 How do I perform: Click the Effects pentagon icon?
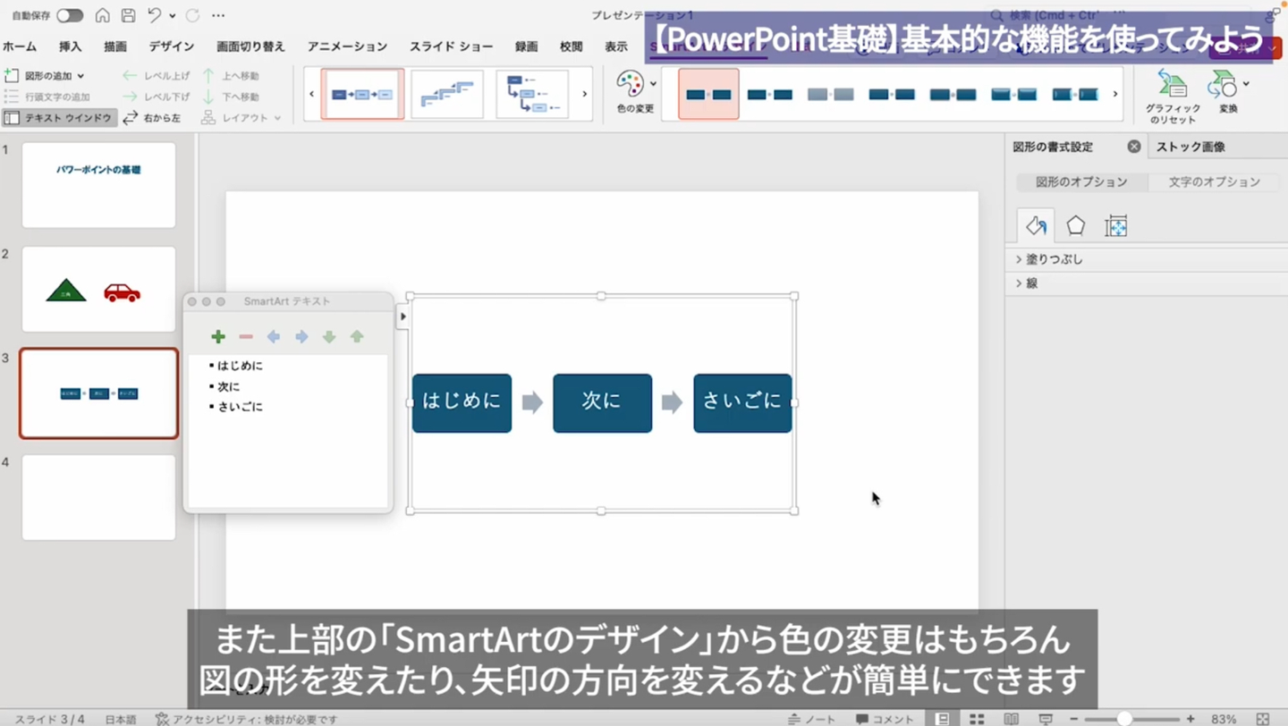pyautogui.click(x=1076, y=225)
